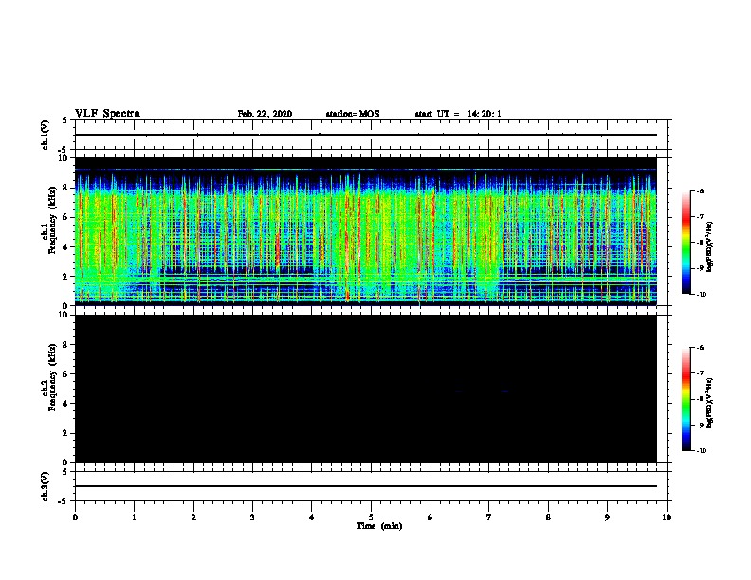Click the "2" kHz tick of ch.2 spectrogram
Viewport: 751px width, 580px height.
pos(65,433)
